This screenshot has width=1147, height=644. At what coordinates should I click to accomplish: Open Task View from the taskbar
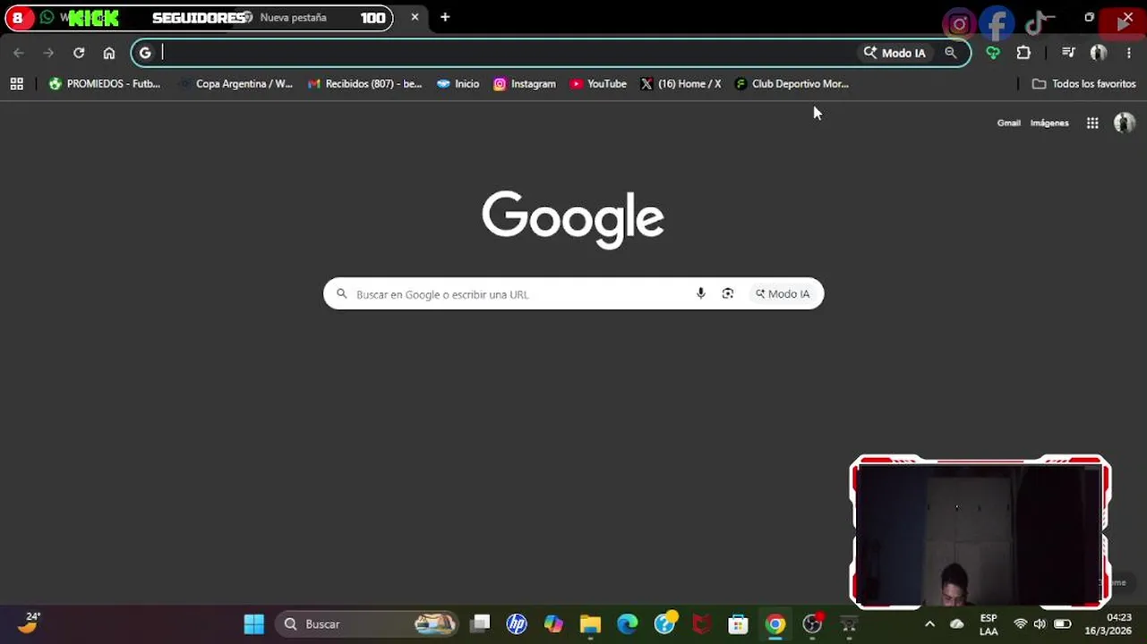click(x=481, y=624)
